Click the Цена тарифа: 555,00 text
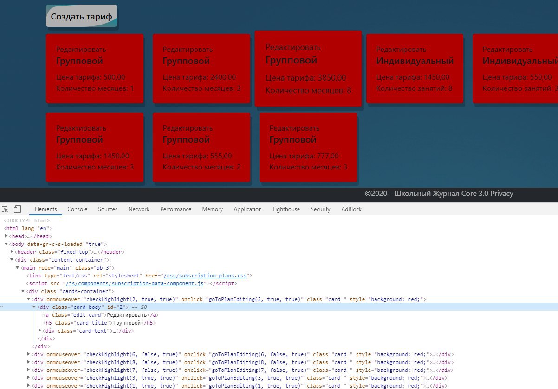This screenshot has width=558, height=389. pos(197,156)
